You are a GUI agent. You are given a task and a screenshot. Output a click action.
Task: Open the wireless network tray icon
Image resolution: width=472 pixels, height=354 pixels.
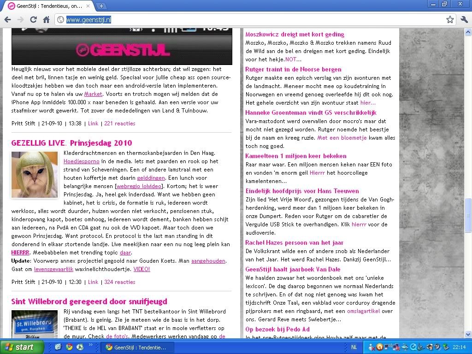(388, 347)
